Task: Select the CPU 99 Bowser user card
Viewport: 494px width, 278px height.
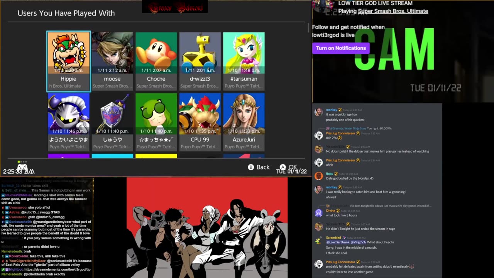Action: click(200, 122)
